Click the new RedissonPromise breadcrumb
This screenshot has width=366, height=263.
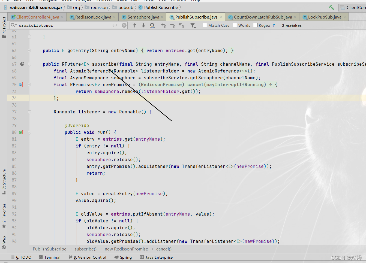pos(126,249)
